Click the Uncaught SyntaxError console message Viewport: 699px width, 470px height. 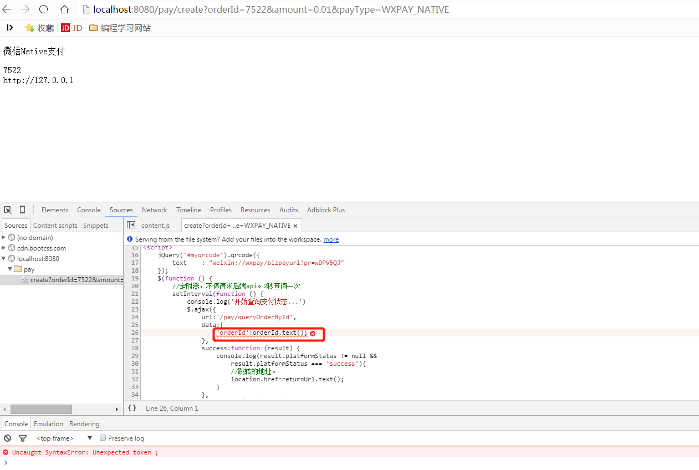[85, 452]
